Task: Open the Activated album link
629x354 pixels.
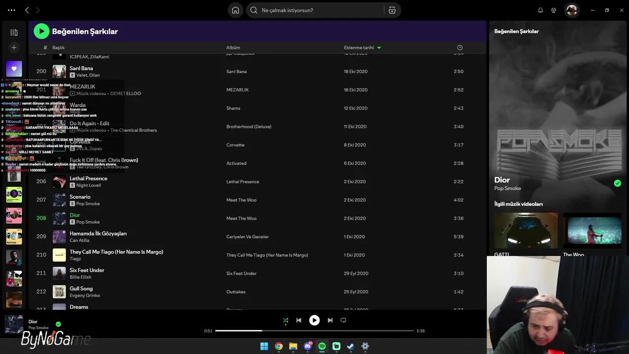Action: tap(236, 163)
